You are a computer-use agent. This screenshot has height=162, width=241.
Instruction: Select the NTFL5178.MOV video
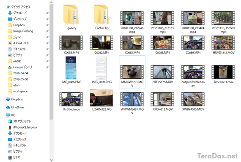[162, 74]
